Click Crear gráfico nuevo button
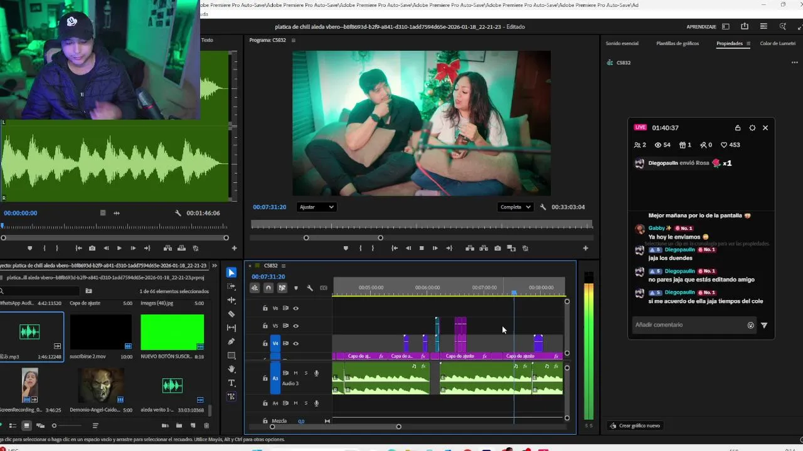This screenshot has width=803, height=451. click(x=635, y=426)
